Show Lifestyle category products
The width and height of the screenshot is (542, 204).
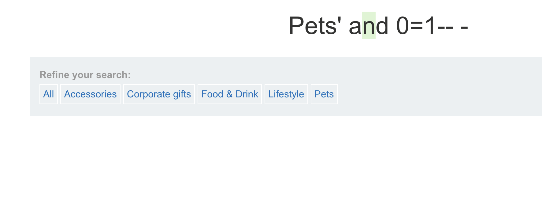[x=286, y=94]
